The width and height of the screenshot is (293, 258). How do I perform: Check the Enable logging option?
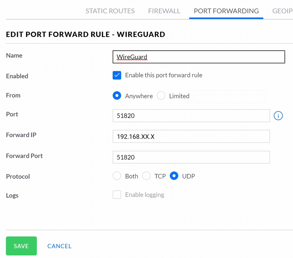[117, 195]
